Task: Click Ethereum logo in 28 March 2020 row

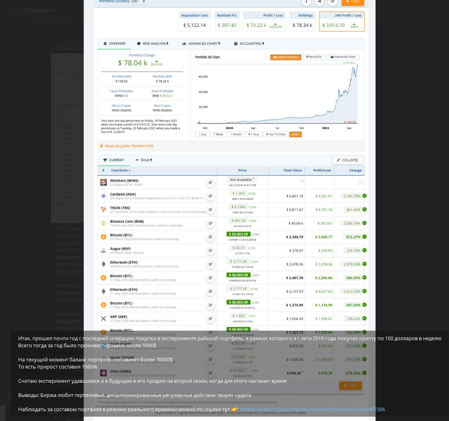Action: [x=103, y=264]
